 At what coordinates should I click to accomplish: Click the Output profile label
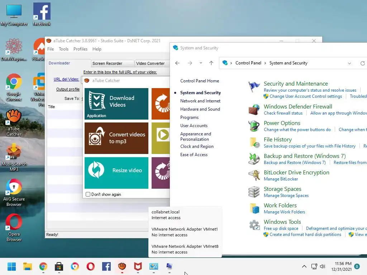point(68,89)
